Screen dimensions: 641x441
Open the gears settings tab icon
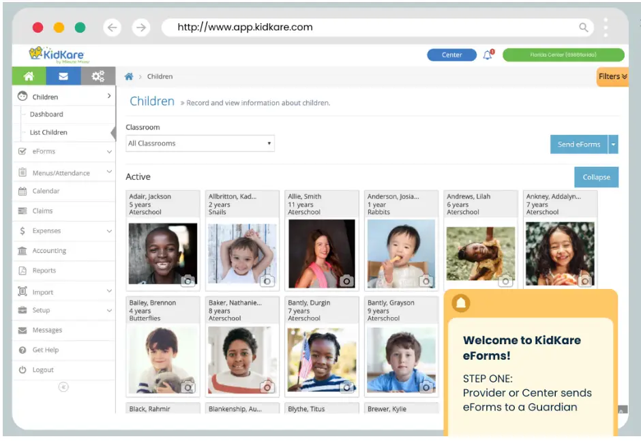(98, 76)
